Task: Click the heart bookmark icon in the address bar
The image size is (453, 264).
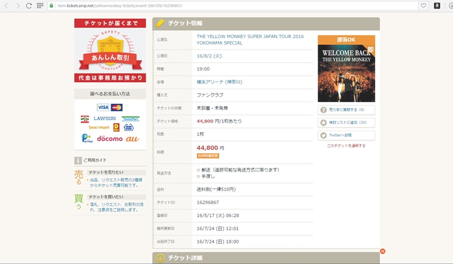Action: coord(423,5)
